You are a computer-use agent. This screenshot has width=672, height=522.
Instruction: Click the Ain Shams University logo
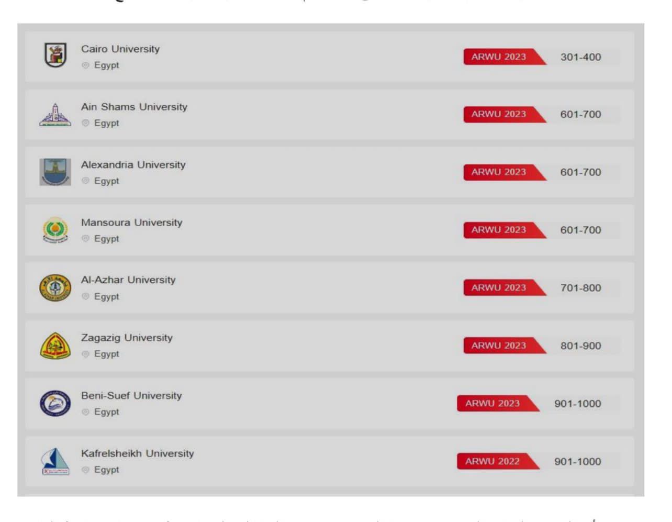click(x=55, y=115)
